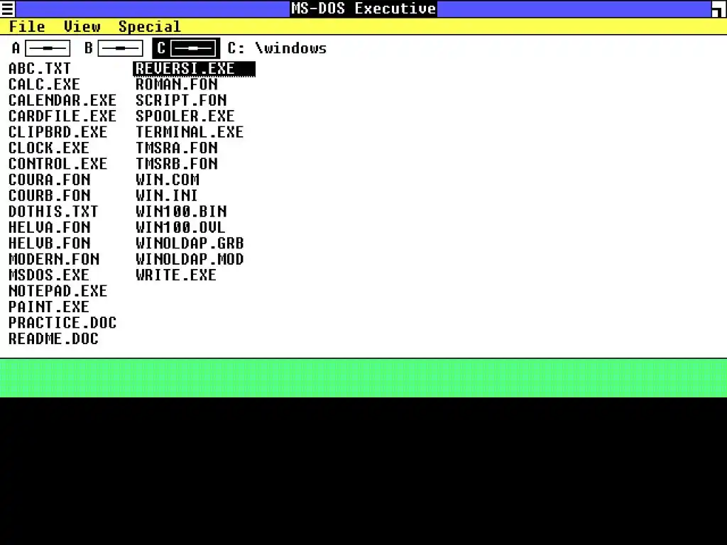The width and height of the screenshot is (727, 545).
Task: Select WRITE.EXE file
Action: [176, 275]
